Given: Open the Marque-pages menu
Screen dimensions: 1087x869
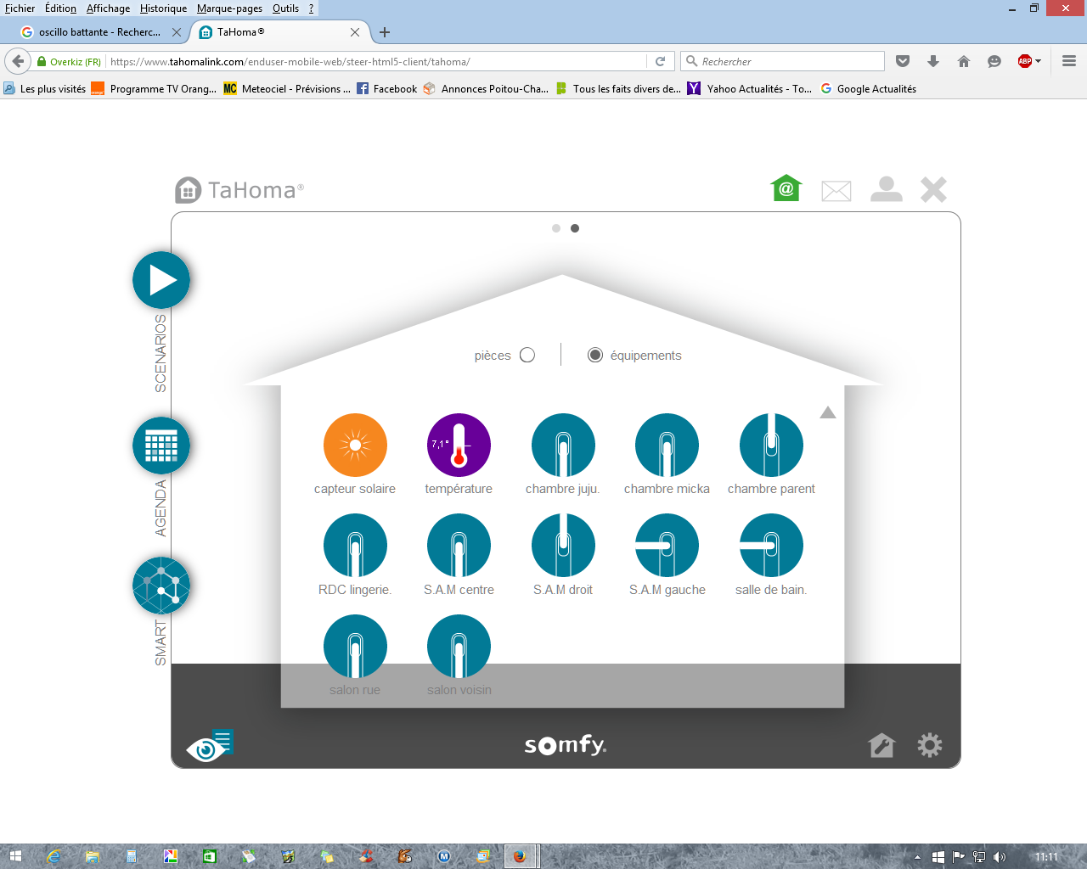Looking at the screenshot, I should [x=229, y=8].
